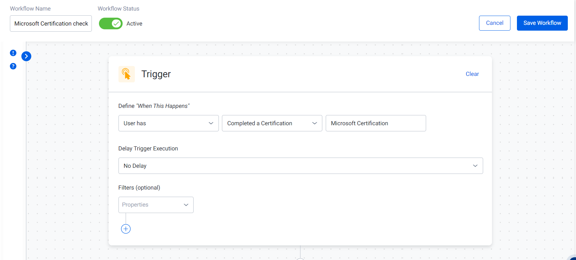The width and height of the screenshot is (576, 260).
Task: Click the Trigger heading text
Action: (x=156, y=74)
